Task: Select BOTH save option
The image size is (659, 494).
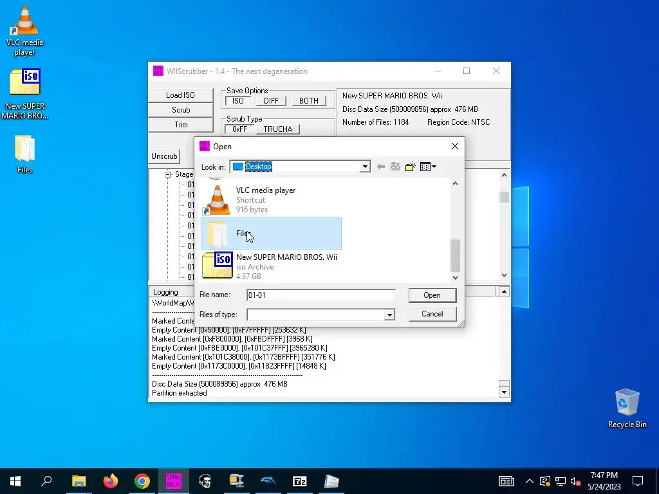Action: 308,101
